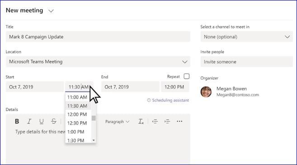The width and height of the screenshot is (297, 165).
Task: Clear all formatting icon in toolbar
Action: point(141,121)
